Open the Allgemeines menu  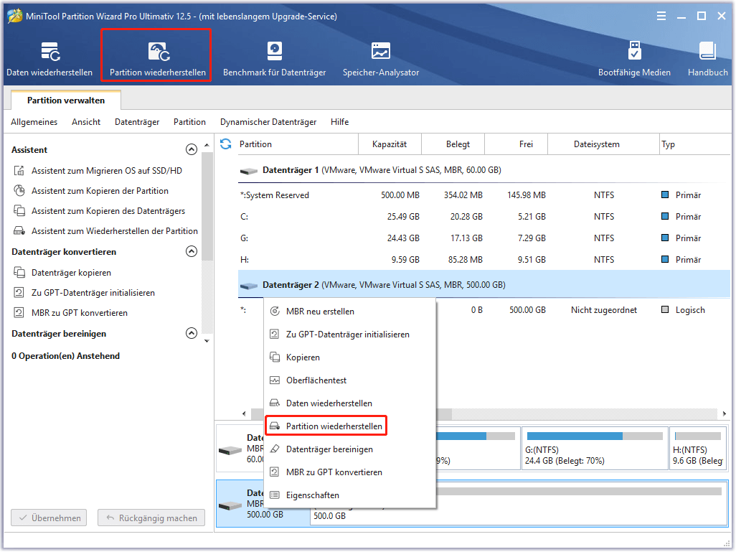pos(34,122)
